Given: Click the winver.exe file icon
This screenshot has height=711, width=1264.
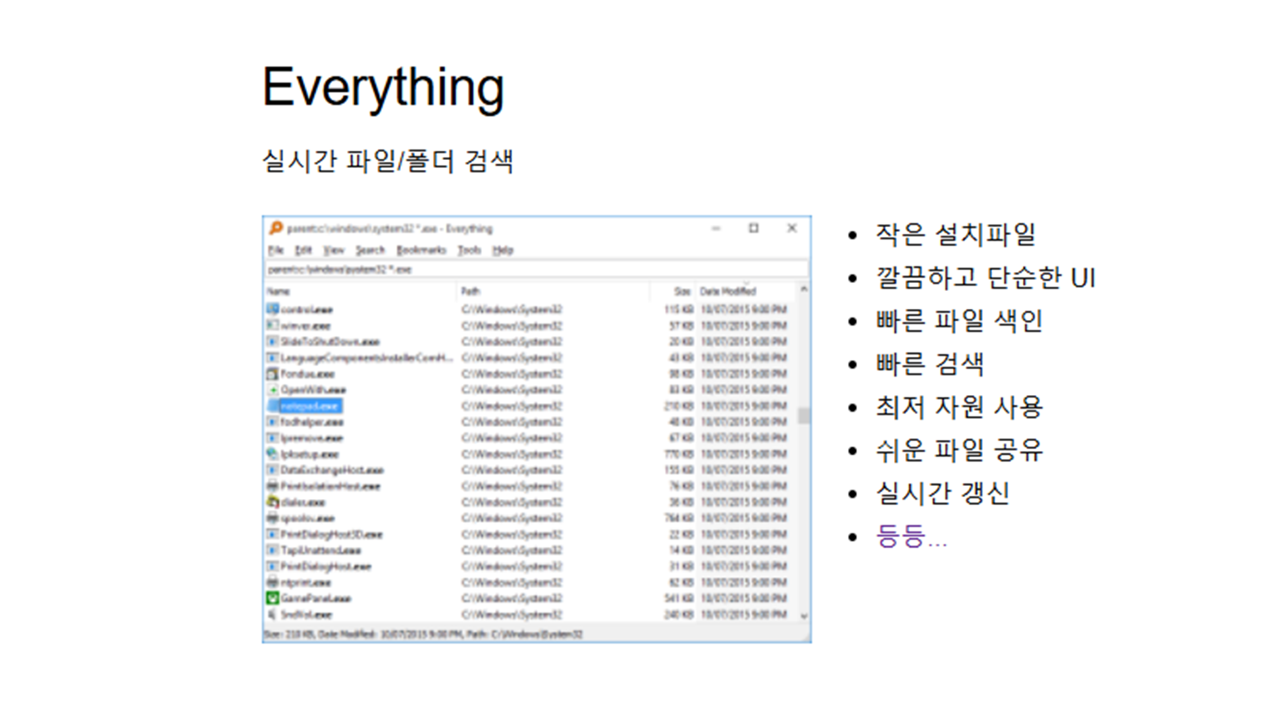Looking at the screenshot, I should point(273,325).
